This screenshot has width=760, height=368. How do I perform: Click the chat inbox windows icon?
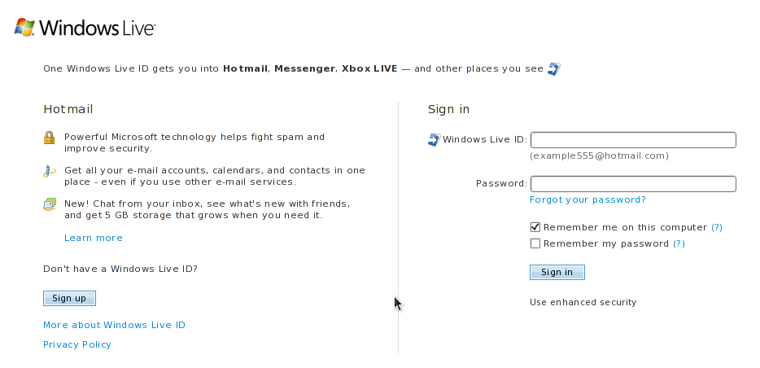[50, 204]
